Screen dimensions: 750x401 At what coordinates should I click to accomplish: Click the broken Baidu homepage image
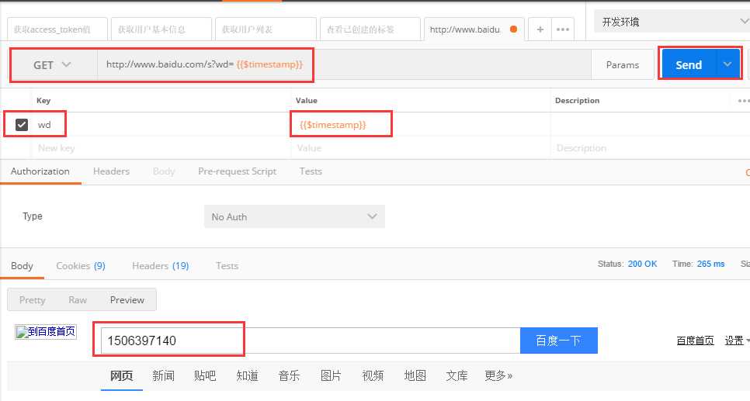point(46,332)
